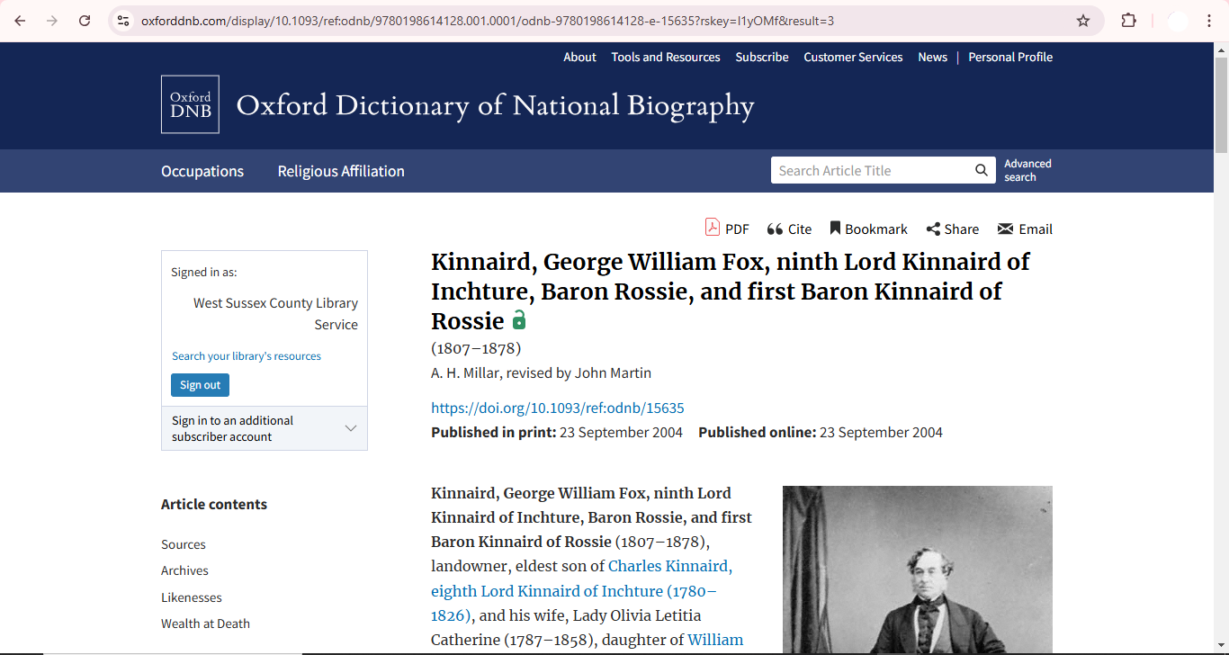Jump to Wealth at Death section

(x=205, y=624)
